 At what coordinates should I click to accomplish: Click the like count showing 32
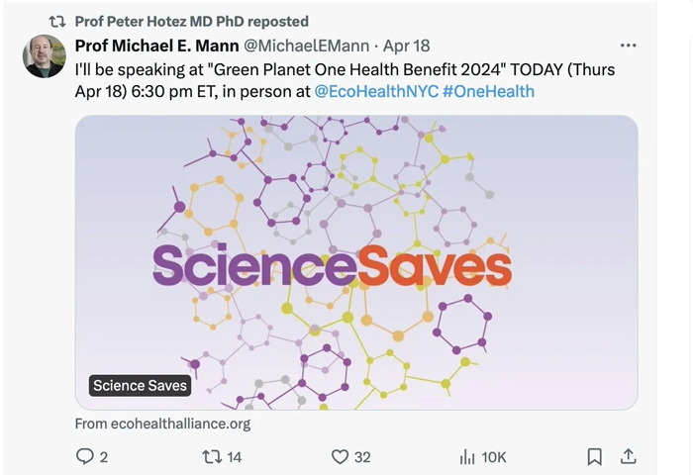click(x=362, y=456)
